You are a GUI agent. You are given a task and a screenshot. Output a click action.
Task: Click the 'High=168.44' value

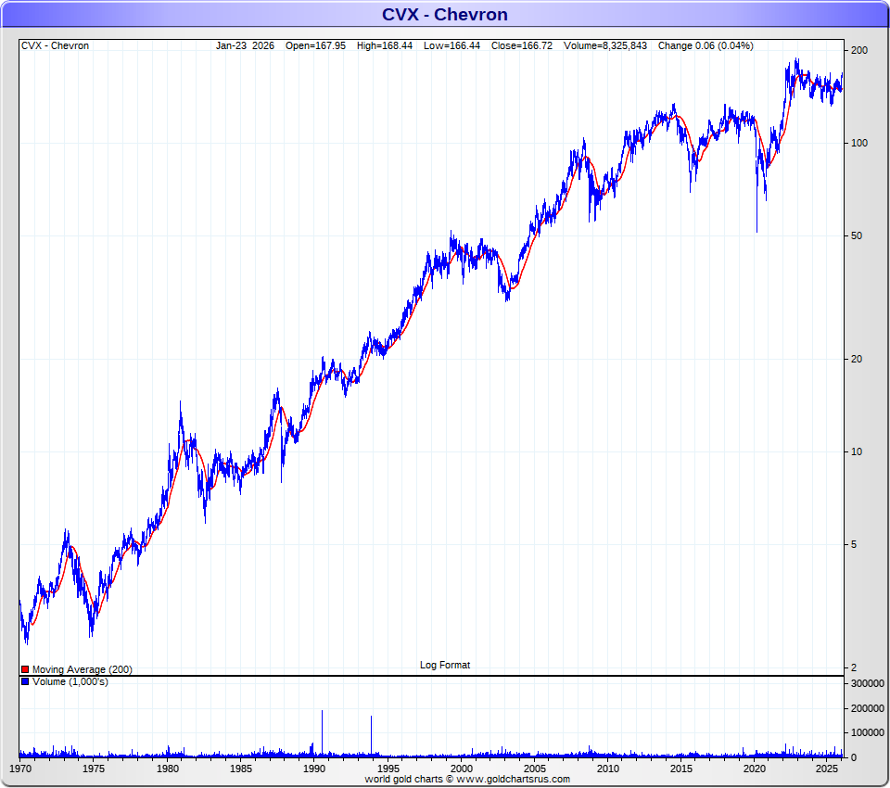(385, 45)
